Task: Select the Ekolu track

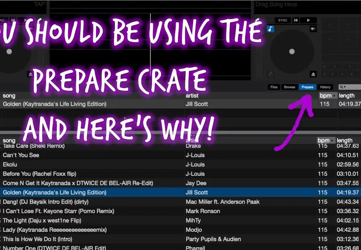Action: [x=10, y=165]
